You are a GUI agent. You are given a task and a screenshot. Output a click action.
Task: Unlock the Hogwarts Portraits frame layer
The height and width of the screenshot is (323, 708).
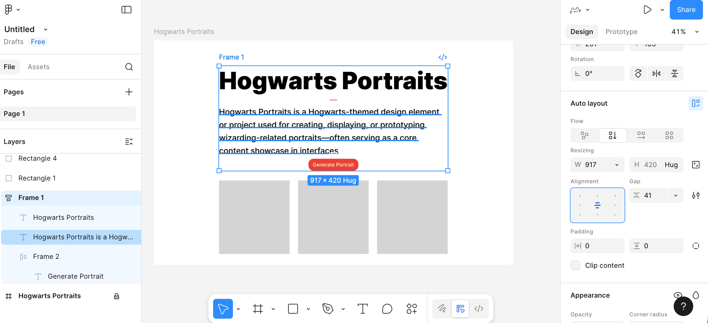coord(117,296)
